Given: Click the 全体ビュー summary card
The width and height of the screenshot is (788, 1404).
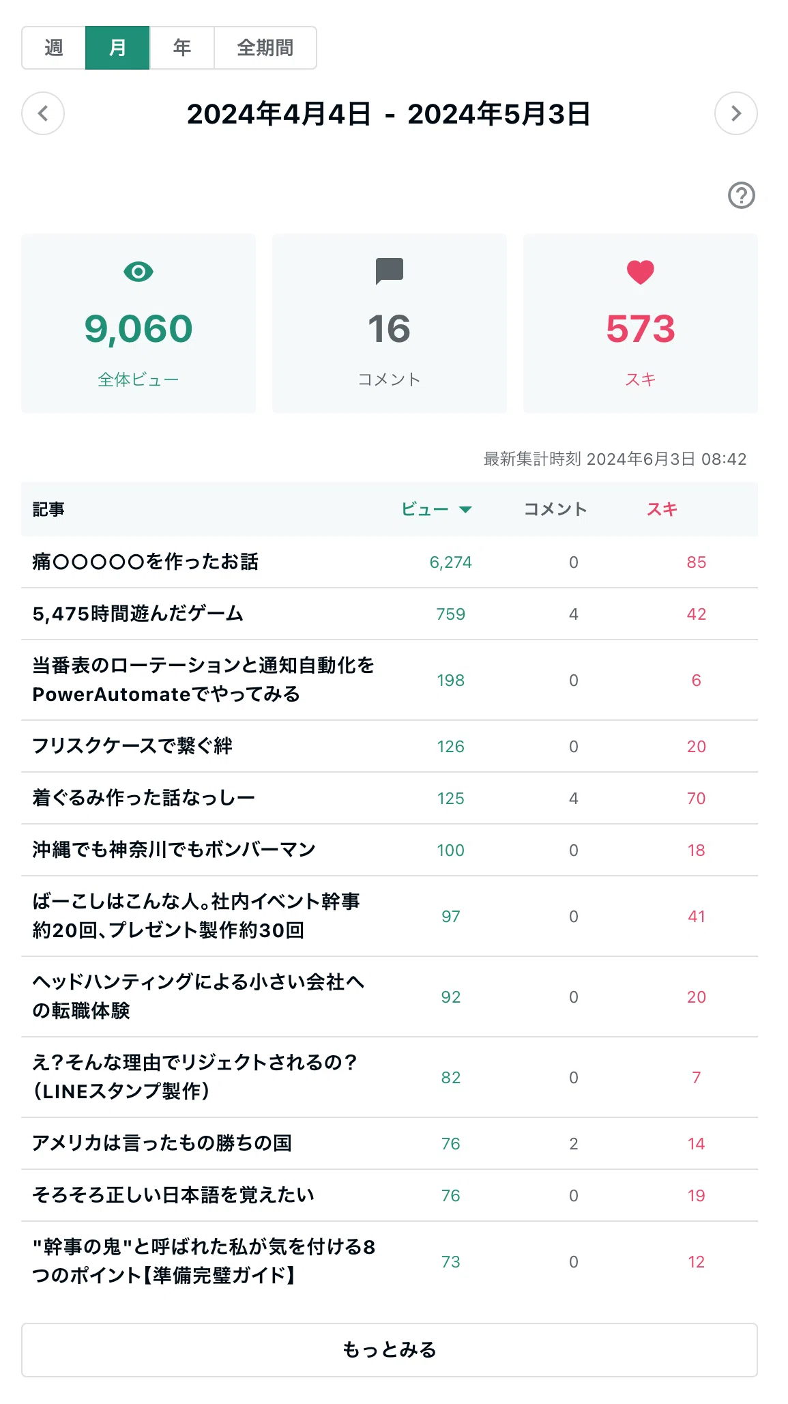Looking at the screenshot, I should click(138, 324).
